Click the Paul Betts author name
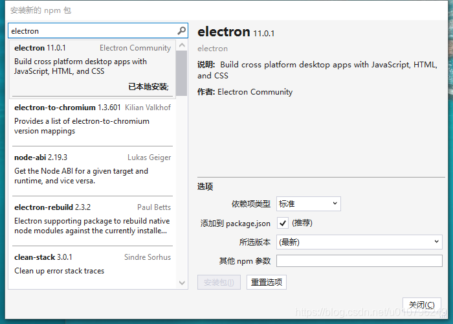 pos(154,207)
